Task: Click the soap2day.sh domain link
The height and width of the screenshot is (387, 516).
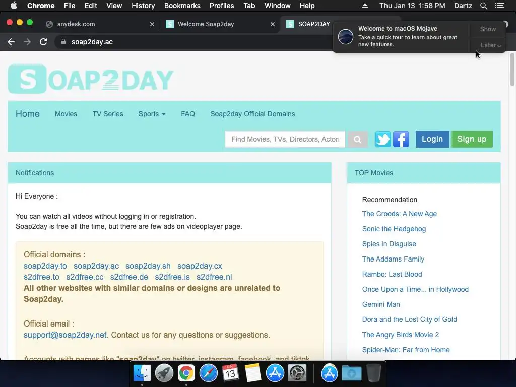Action: (148, 266)
